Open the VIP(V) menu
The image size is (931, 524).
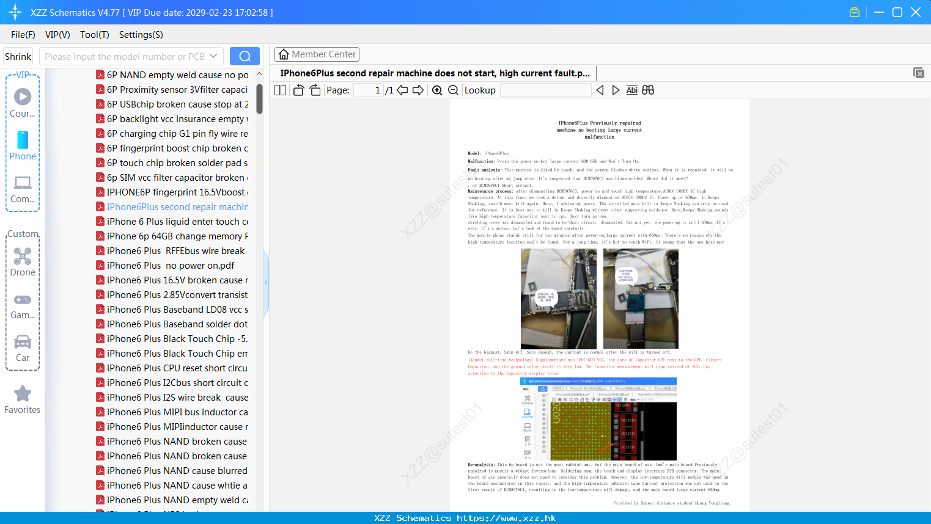click(57, 35)
